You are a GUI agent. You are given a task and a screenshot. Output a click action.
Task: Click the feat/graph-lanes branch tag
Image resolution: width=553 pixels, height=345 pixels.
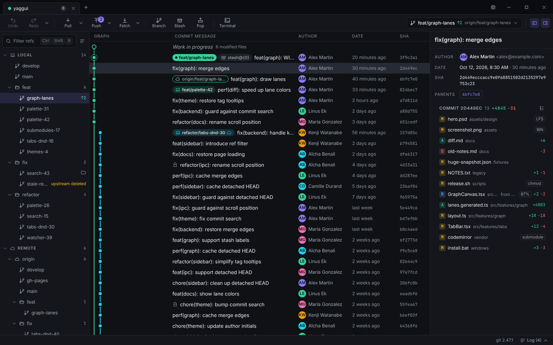click(194, 58)
